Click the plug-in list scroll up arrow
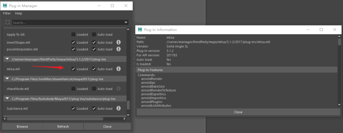The width and height of the screenshot is (343, 133). coord(128,29)
